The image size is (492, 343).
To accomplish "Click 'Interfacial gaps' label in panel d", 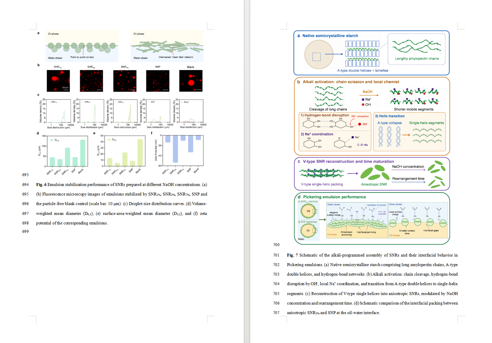I will pyautogui.click(x=431, y=230).
